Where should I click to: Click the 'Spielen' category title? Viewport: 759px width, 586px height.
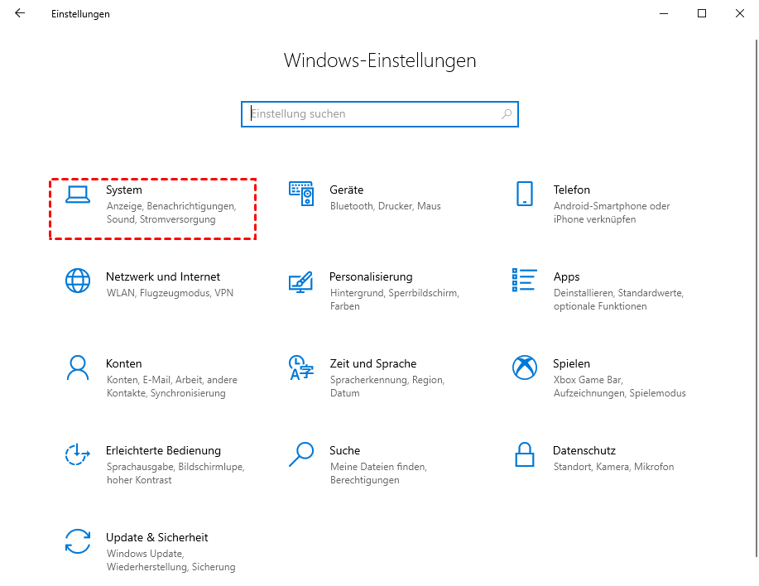point(571,364)
